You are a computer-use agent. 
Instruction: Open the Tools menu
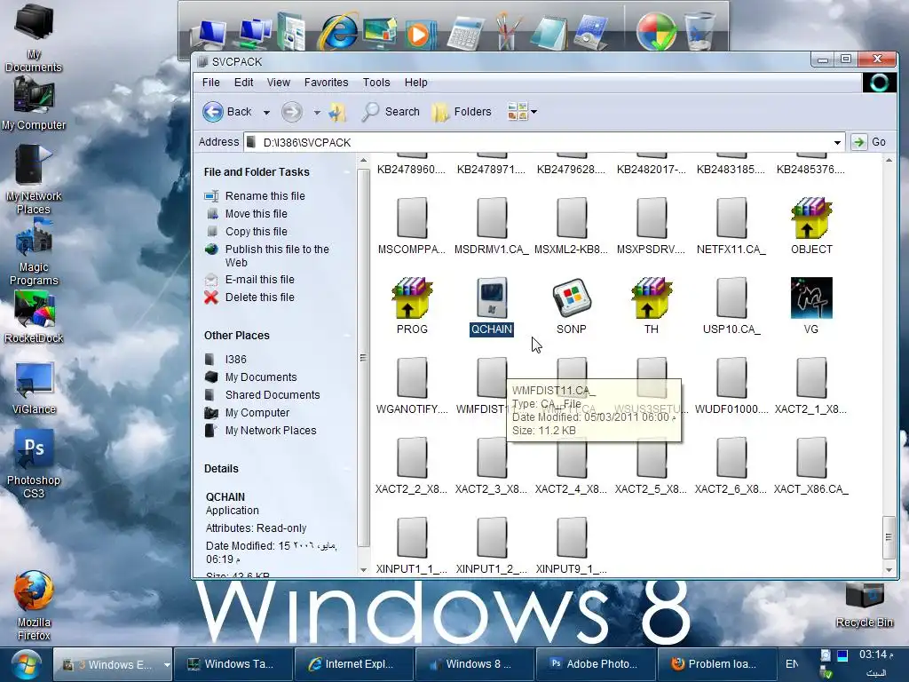(x=376, y=83)
